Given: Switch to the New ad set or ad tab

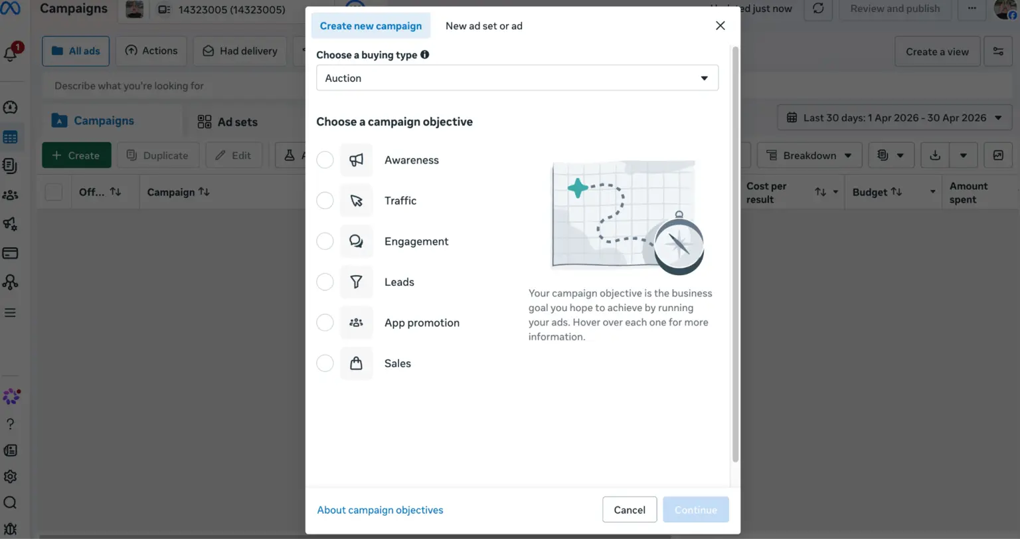Looking at the screenshot, I should [484, 26].
